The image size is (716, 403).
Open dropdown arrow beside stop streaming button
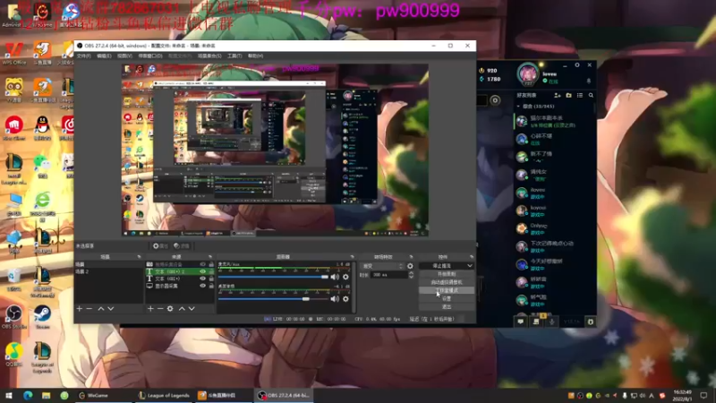click(x=469, y=266)
